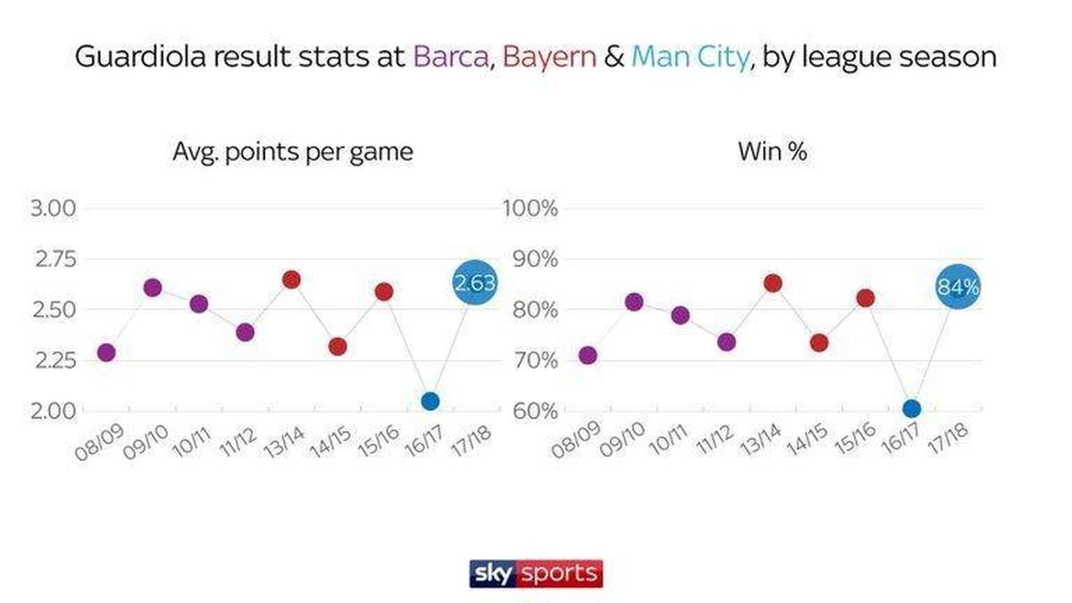Click the Sky Sports logo

[536, 573]
